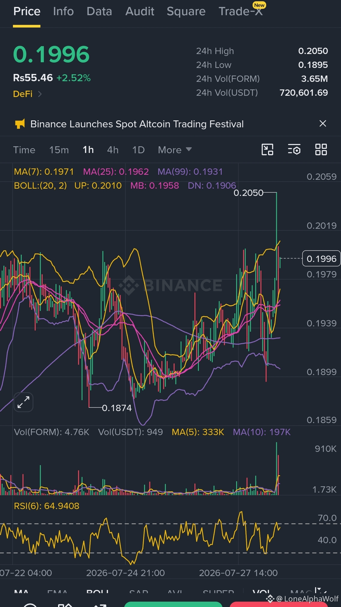This screenshot has height=607, width=341.
Task: Toggle the BOLL indicator in bottom bar
Action: [98, 592]
